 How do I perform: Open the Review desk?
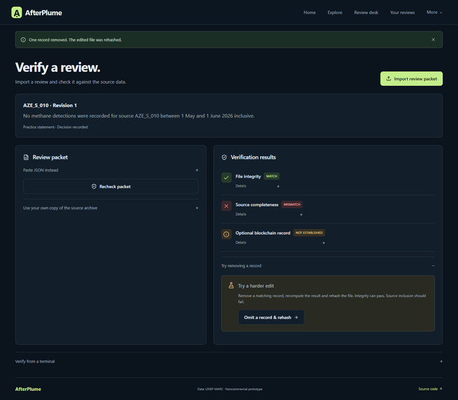click(x=366, y=13)
